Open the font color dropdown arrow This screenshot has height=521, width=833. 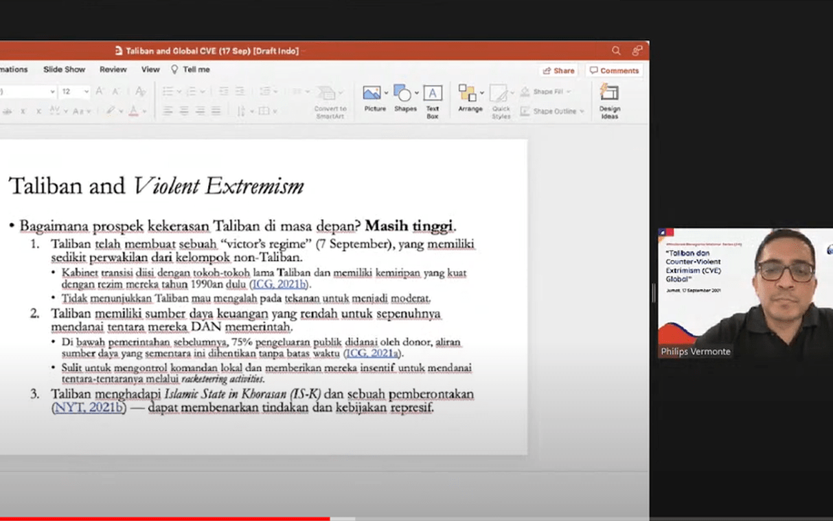coord(144,111)
